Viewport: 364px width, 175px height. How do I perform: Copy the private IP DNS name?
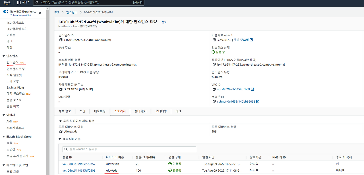pyautogui.click(x=214, y=64)
